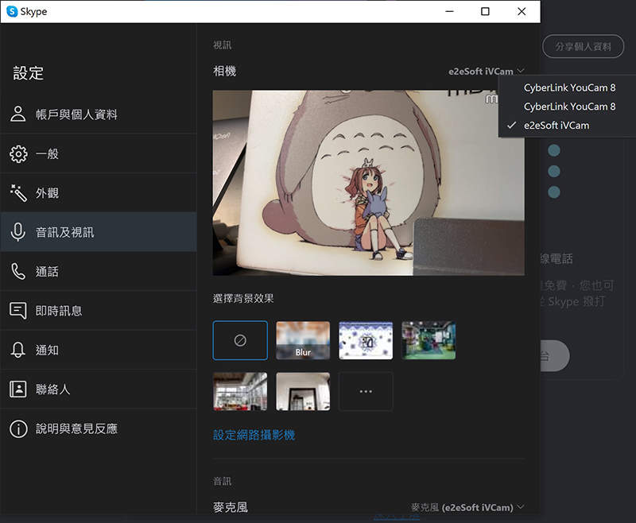Click the info icon for 說明與意見反應
This screenshot has height=523, width=636.
(x=18, y=428)
